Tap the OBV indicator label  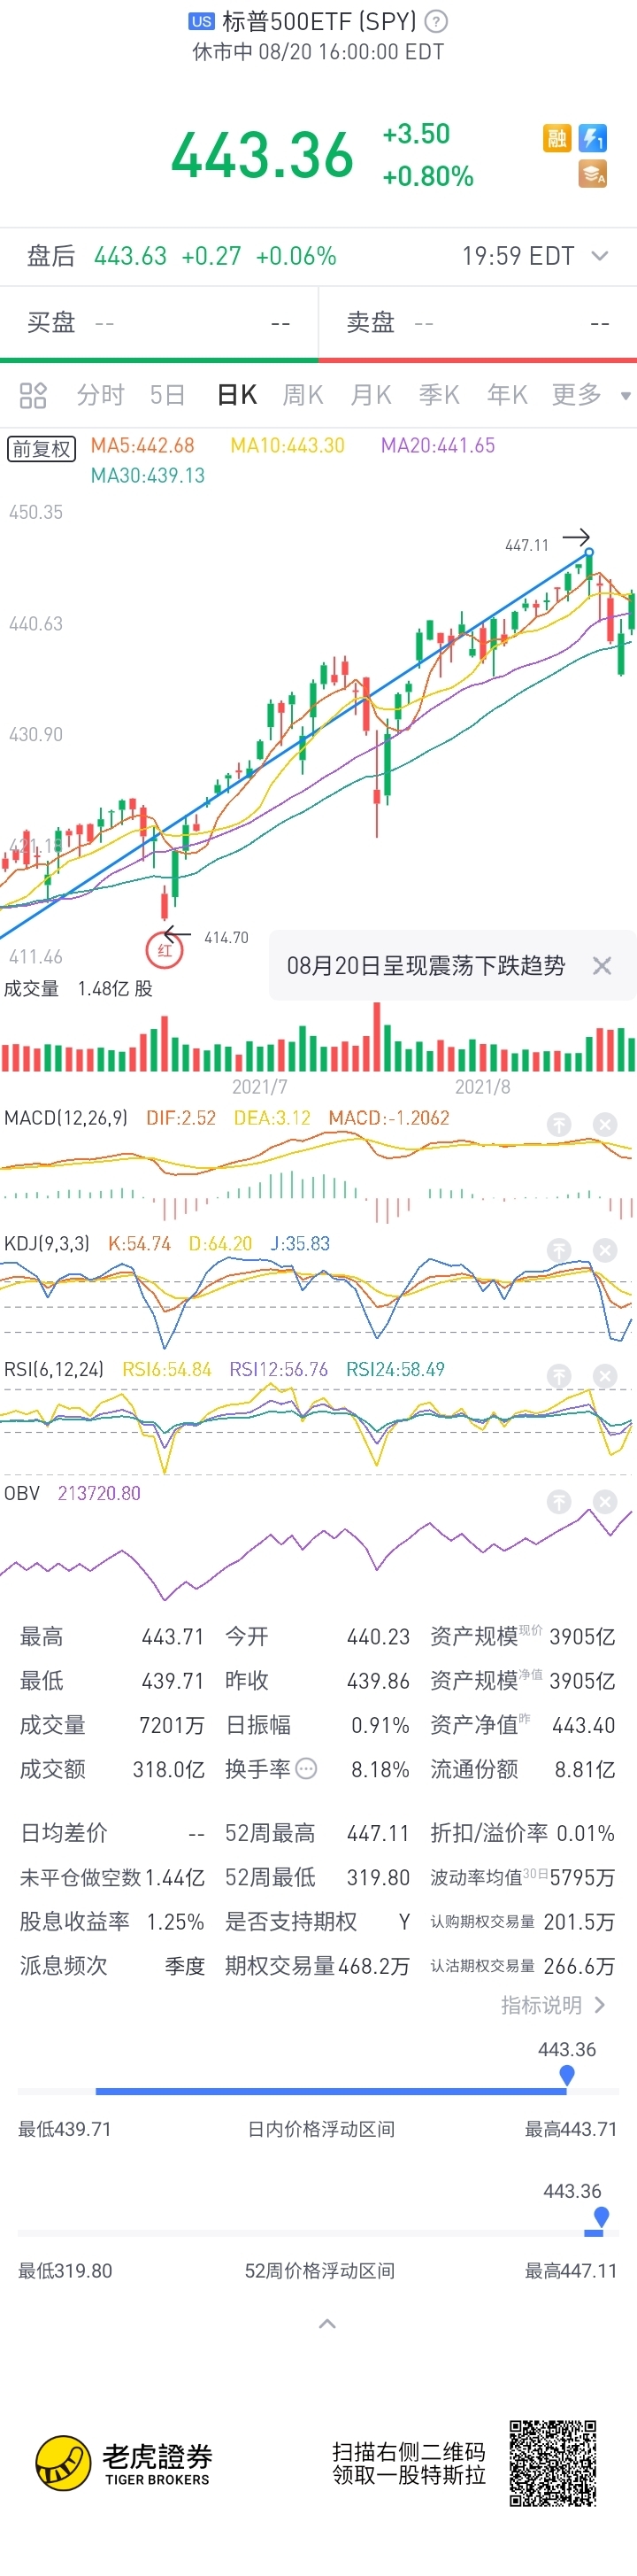[x=22, y=1494]
